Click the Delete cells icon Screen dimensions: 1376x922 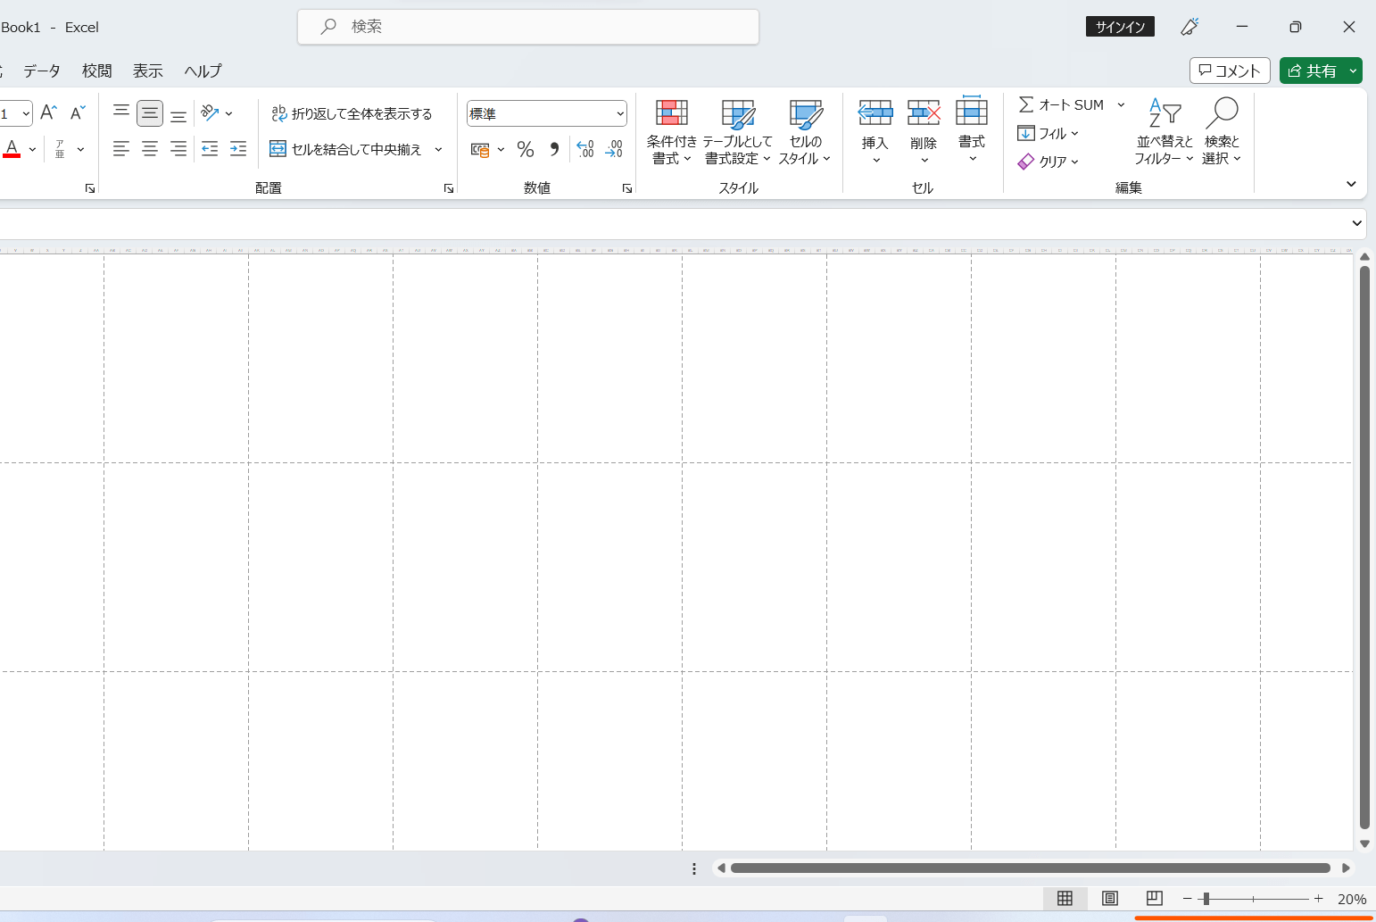point(924,114)
